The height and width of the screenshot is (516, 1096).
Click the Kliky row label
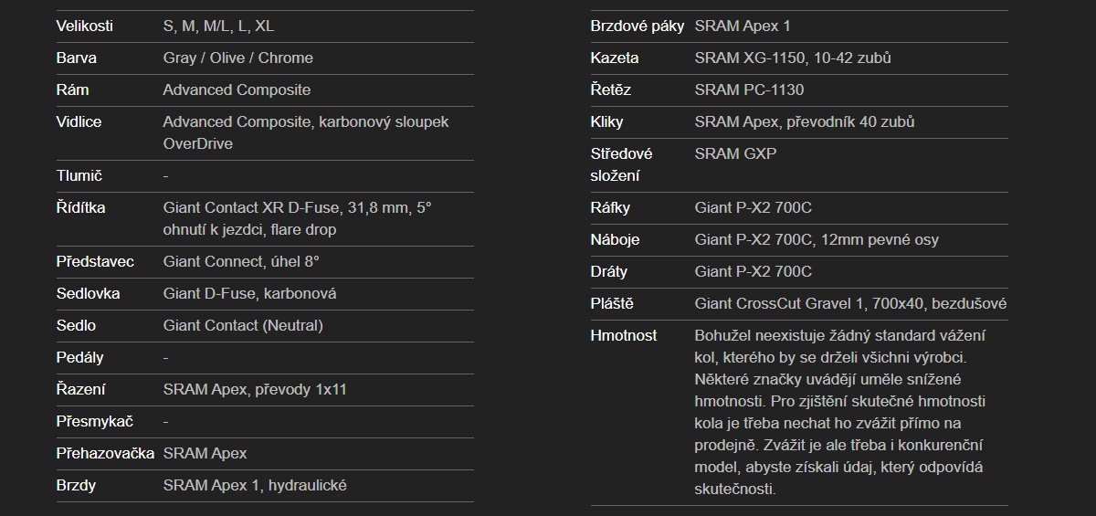click(609, 121)
